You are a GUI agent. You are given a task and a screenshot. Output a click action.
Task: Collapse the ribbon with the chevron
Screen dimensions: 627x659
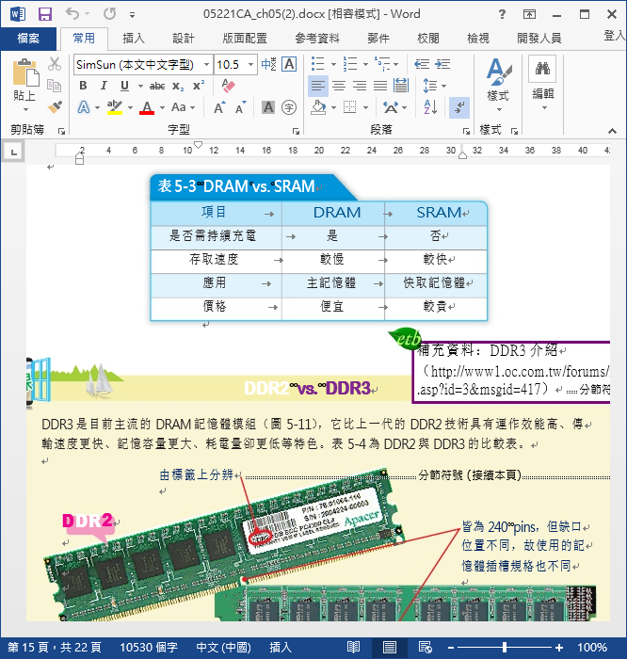(612, 131)
